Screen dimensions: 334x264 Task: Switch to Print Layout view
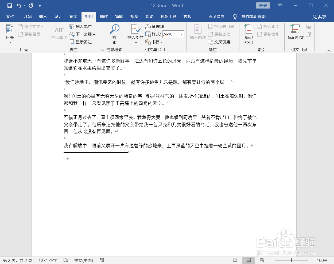tap(248, 260)
